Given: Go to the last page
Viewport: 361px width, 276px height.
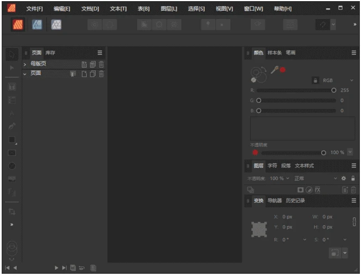Looking at the screenshot, I should tap(64, 268).
